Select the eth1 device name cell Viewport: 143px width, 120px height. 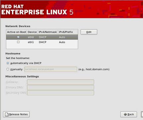click(x=31, y=42)
